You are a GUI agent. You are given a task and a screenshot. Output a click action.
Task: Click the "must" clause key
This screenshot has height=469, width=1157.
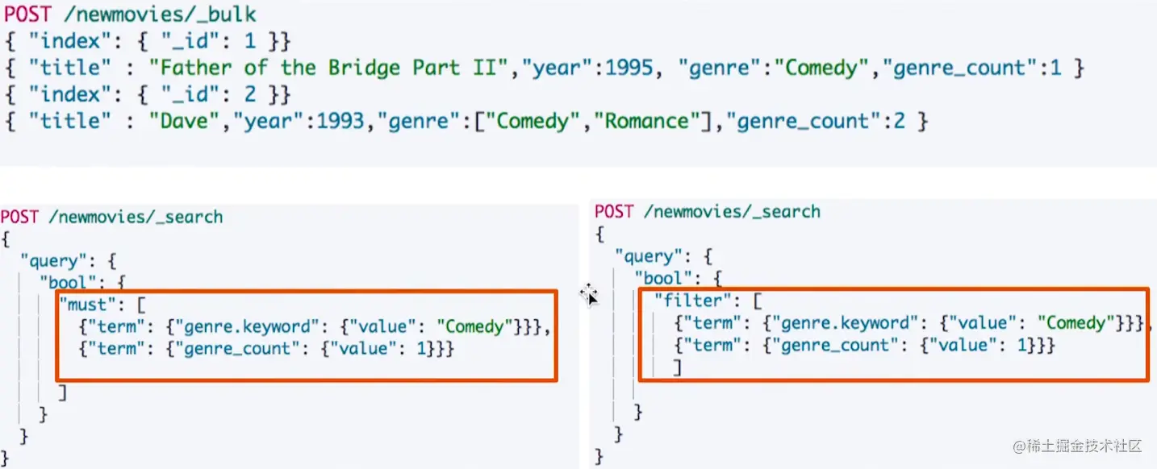(90, 305)
